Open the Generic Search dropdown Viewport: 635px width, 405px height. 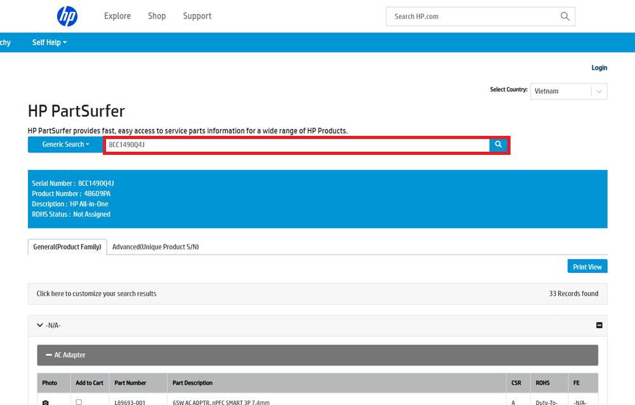(65, 145)
